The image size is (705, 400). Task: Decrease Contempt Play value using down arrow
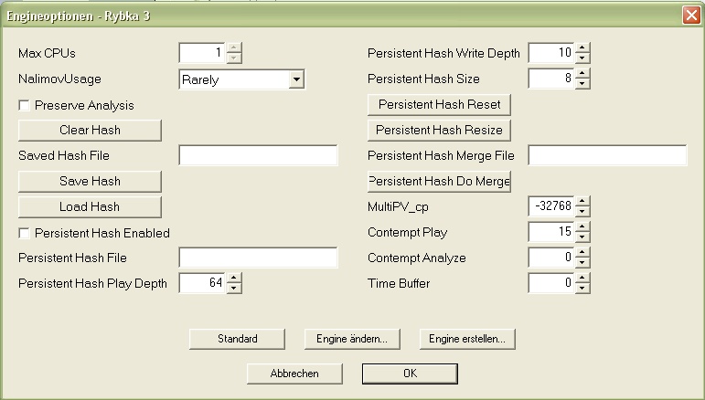click(x=582, y=237)
